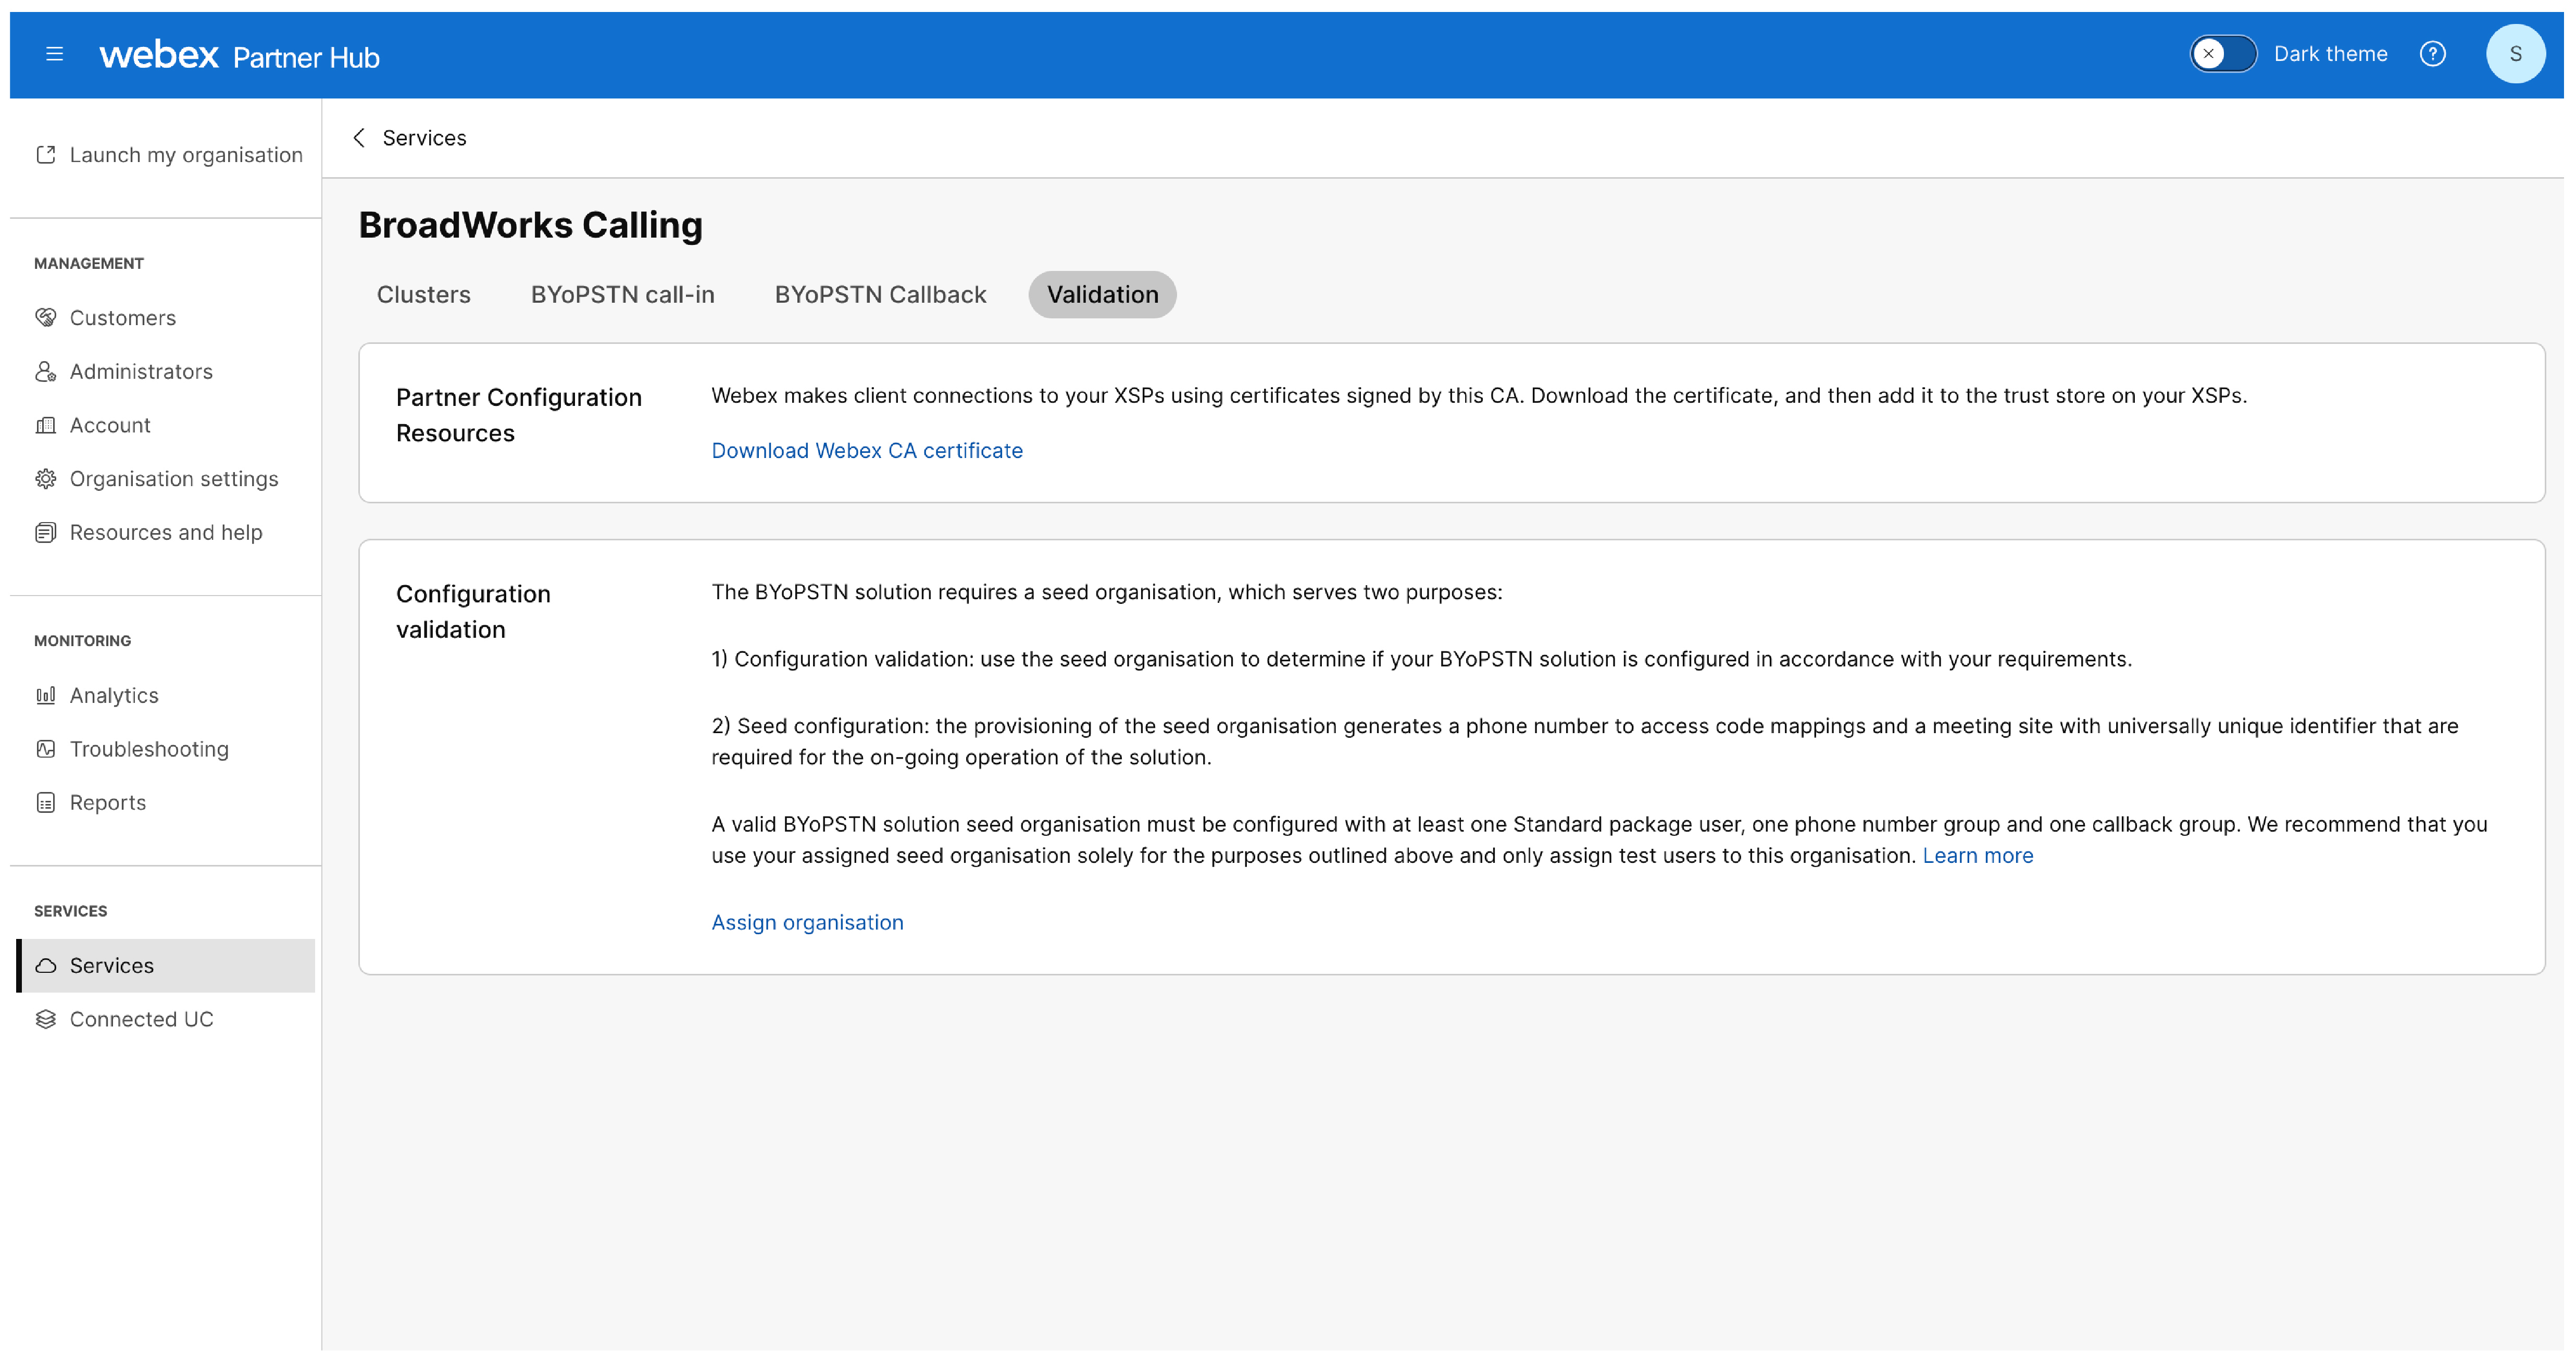Click the Configuration validation heading

click(x=473, y=612)
